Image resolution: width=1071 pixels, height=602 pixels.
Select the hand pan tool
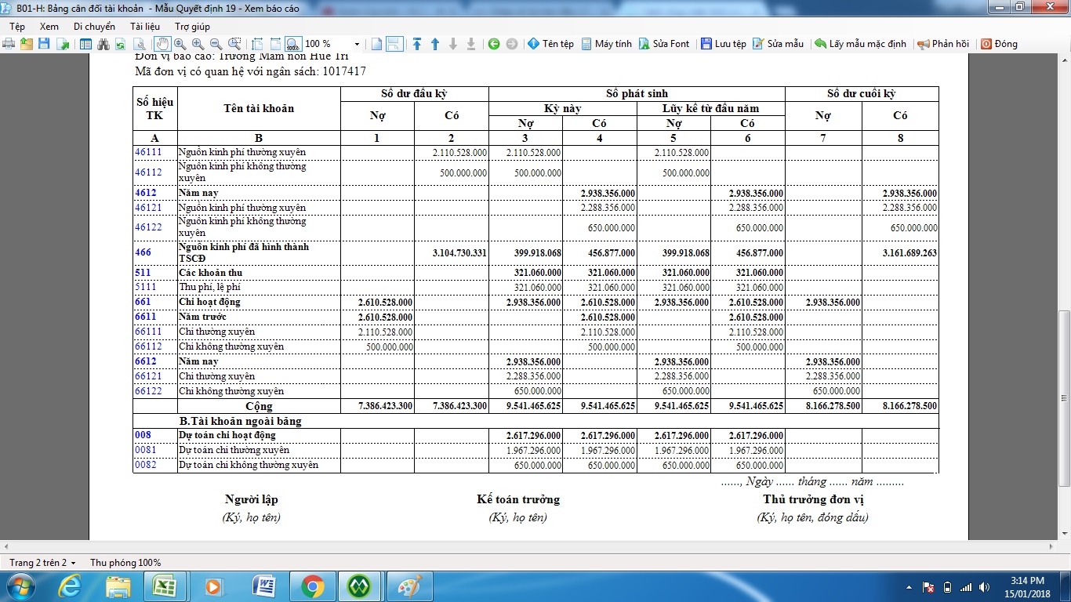coord(162,44)
